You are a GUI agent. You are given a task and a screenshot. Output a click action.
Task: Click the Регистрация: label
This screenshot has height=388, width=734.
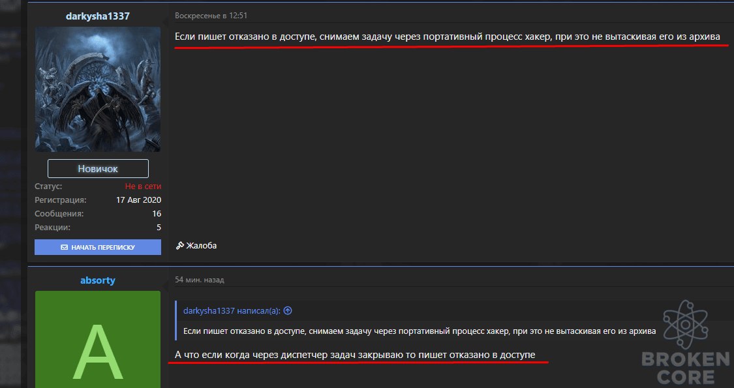click(61, 200)
